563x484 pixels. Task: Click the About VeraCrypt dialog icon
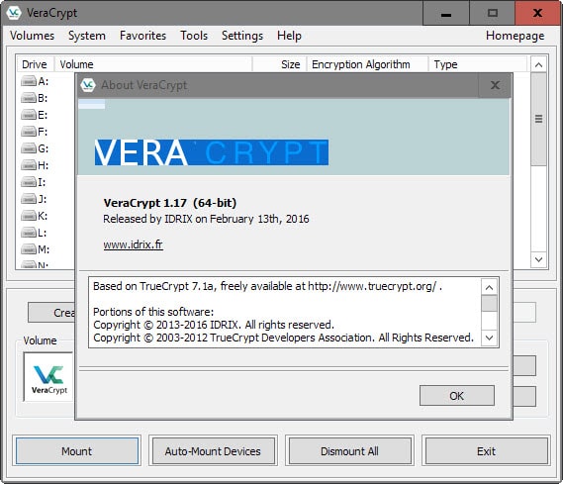tap(88, 85)
